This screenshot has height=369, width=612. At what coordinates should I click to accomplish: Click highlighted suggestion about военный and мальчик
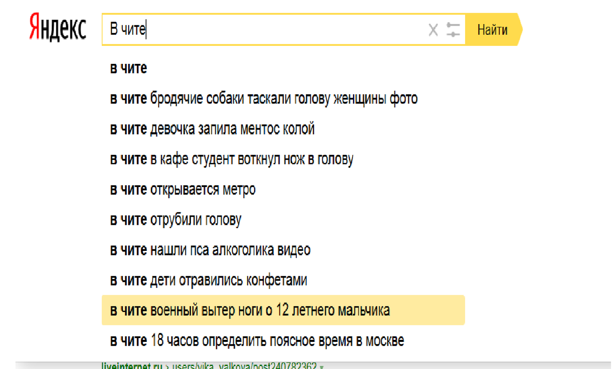tap(250, 310)
